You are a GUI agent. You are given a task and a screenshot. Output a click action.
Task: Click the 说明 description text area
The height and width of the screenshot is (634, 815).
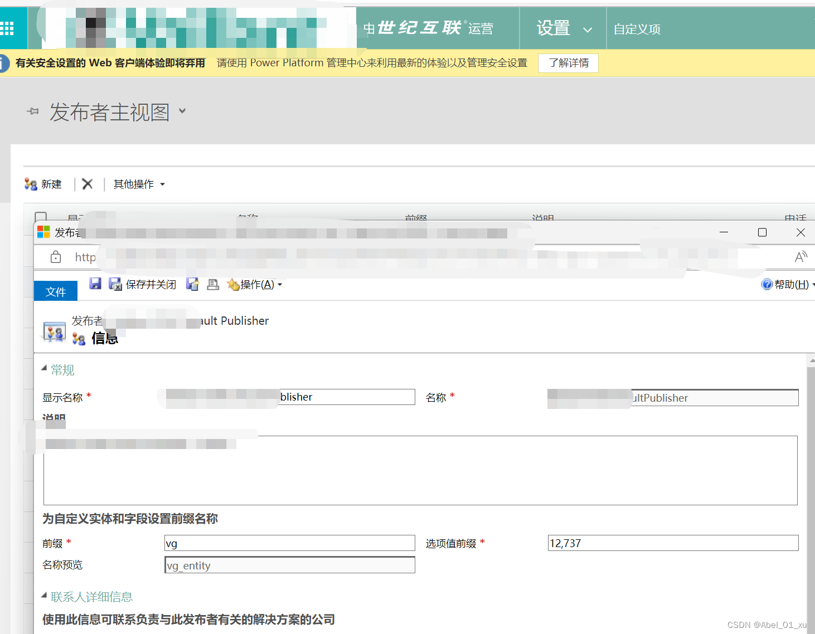[x=420, y=470]
